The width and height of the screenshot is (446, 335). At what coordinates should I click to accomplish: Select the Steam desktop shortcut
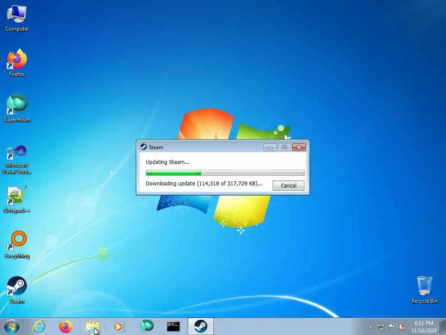pos(17,290)
